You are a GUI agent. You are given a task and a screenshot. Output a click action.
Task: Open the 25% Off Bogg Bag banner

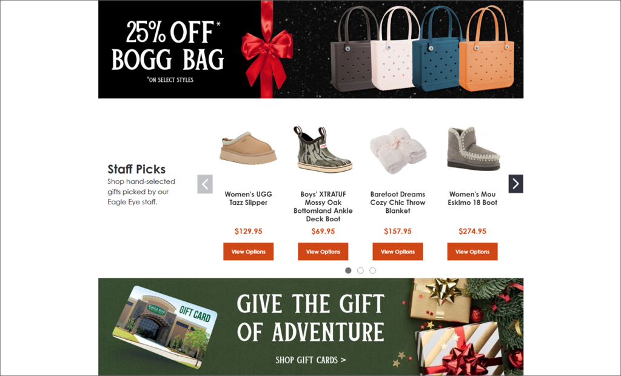311,49
